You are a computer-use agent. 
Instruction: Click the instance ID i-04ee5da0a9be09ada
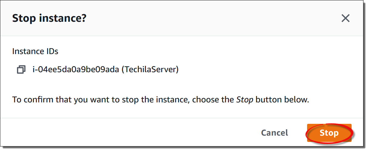[76, 70]
